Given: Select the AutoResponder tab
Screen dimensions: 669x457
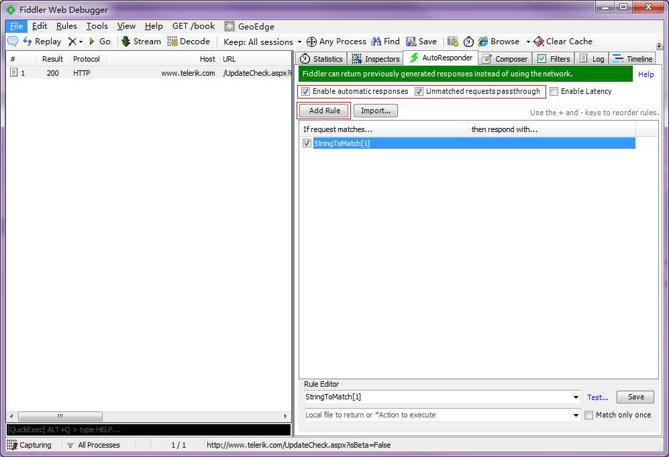Looking at the screenshot, I should [x=441, y=58].
